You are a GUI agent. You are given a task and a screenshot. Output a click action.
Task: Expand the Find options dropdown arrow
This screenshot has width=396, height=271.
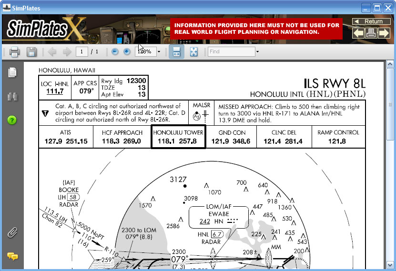(x=257, y=52)
